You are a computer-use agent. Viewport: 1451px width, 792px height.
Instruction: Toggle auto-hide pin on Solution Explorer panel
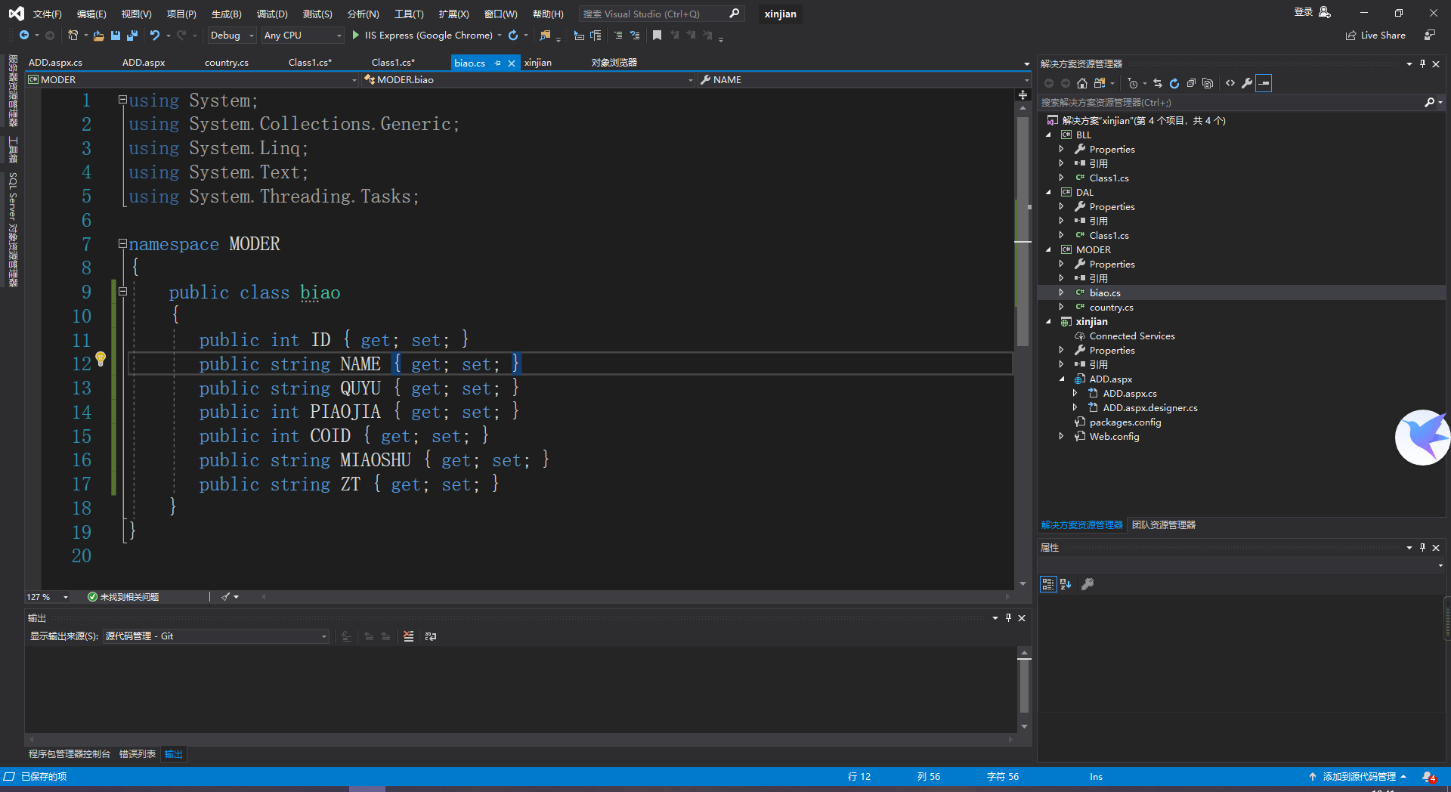1422,63
